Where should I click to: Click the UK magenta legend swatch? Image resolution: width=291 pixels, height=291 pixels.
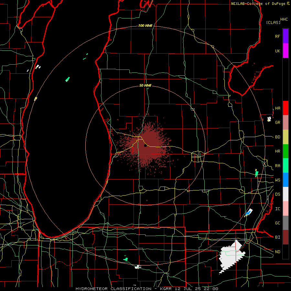tap(286, 51)
